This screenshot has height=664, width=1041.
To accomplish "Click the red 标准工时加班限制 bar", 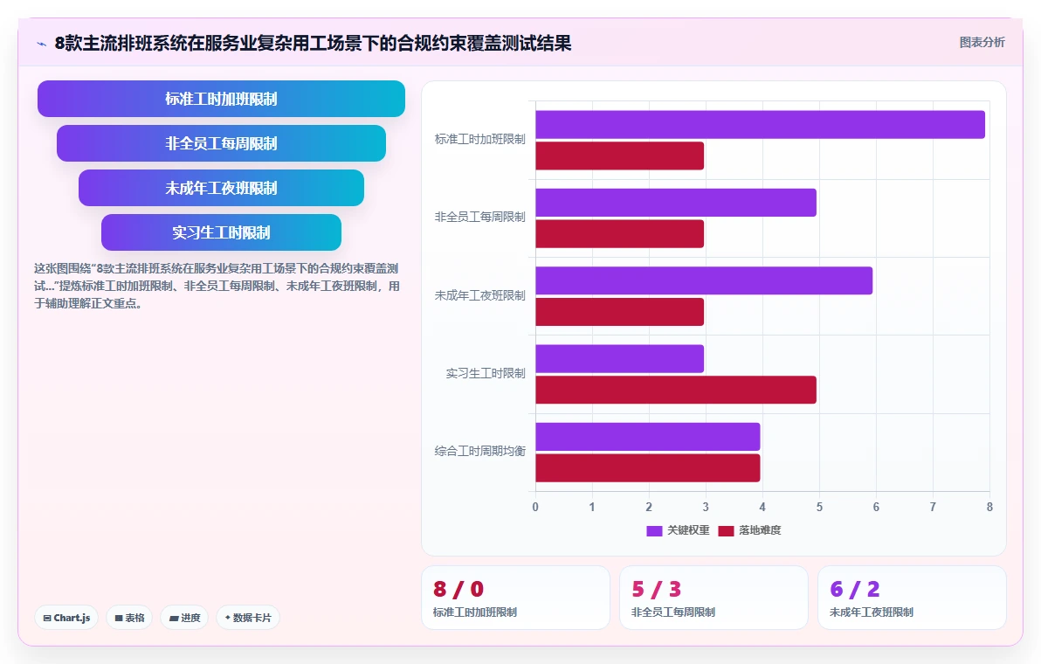I will click(x=619, y=156).
